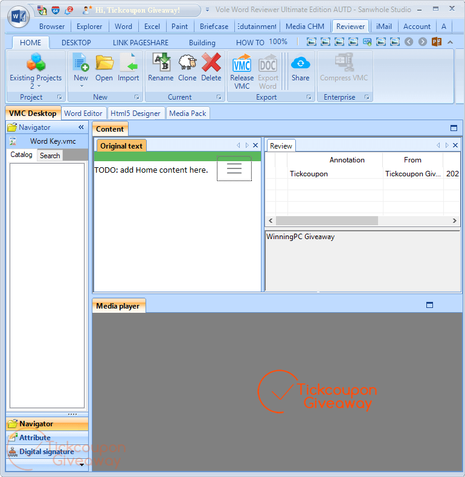465x477 pixels.
Task: Click the Compress VMC icon
Action: [x=344, y=62]
